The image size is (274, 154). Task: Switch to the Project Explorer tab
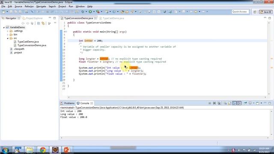coord(33,18)
